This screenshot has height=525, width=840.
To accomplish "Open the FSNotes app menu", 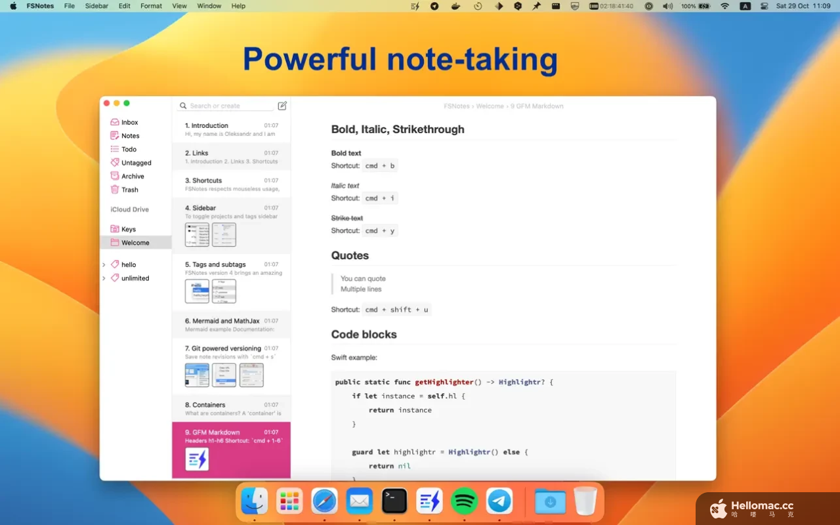I will [41, 6].
